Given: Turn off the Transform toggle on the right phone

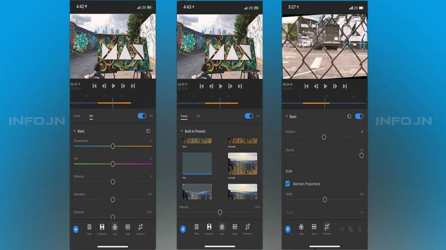Looking at the screenshot, I should click(359, 116).
